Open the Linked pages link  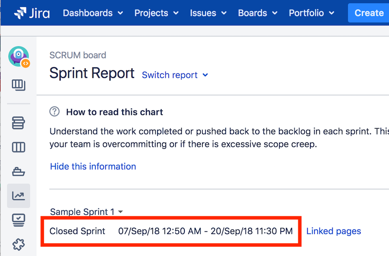click(x=334, y=231)
